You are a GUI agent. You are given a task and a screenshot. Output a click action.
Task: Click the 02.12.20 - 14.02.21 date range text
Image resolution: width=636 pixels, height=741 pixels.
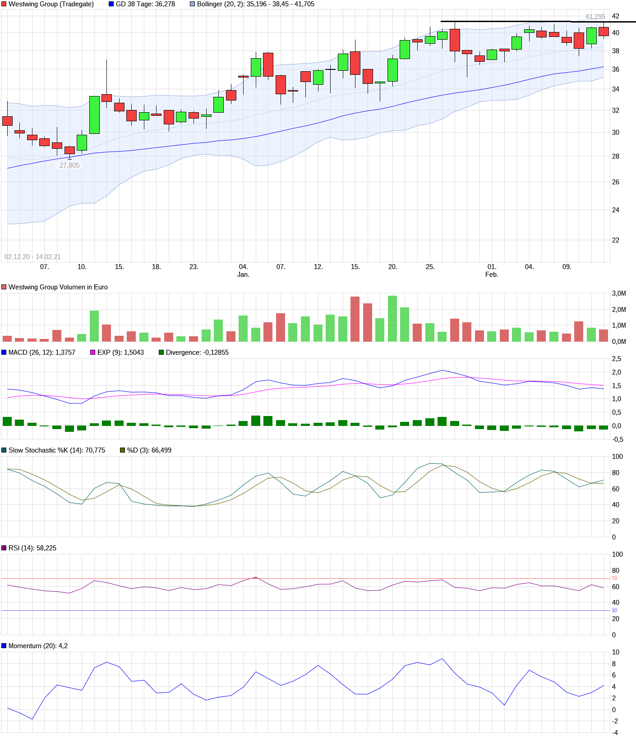tap(32, 257)
